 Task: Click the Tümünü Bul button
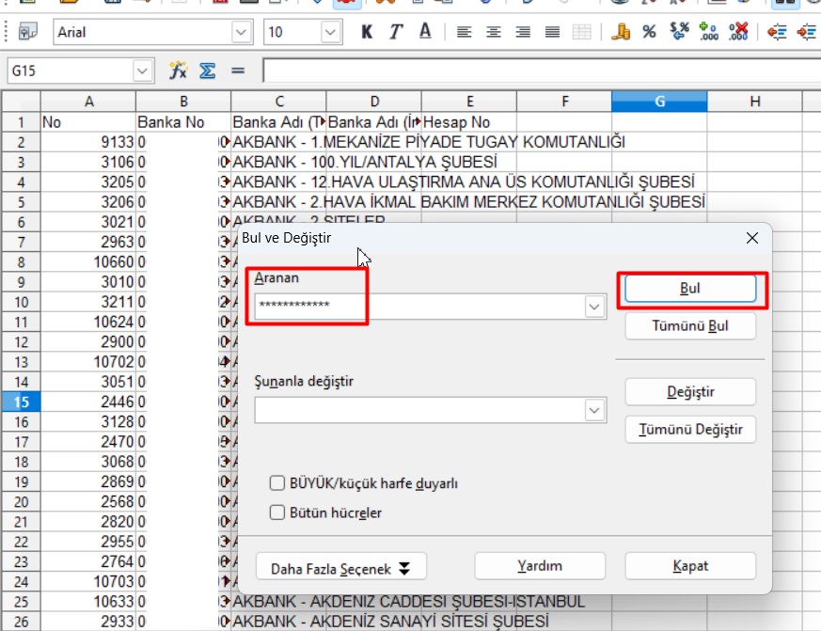pyautogui.click(x=690, y=325)
